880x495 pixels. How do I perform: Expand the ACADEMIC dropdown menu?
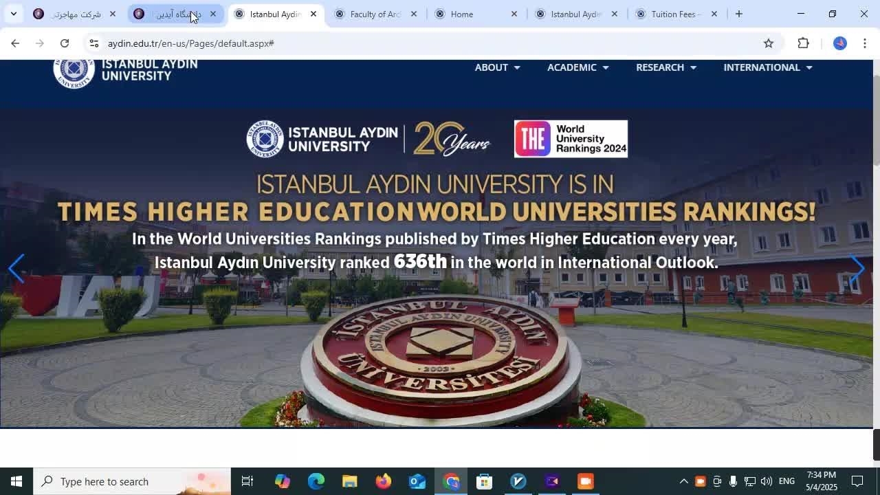(x=577, y=67)
